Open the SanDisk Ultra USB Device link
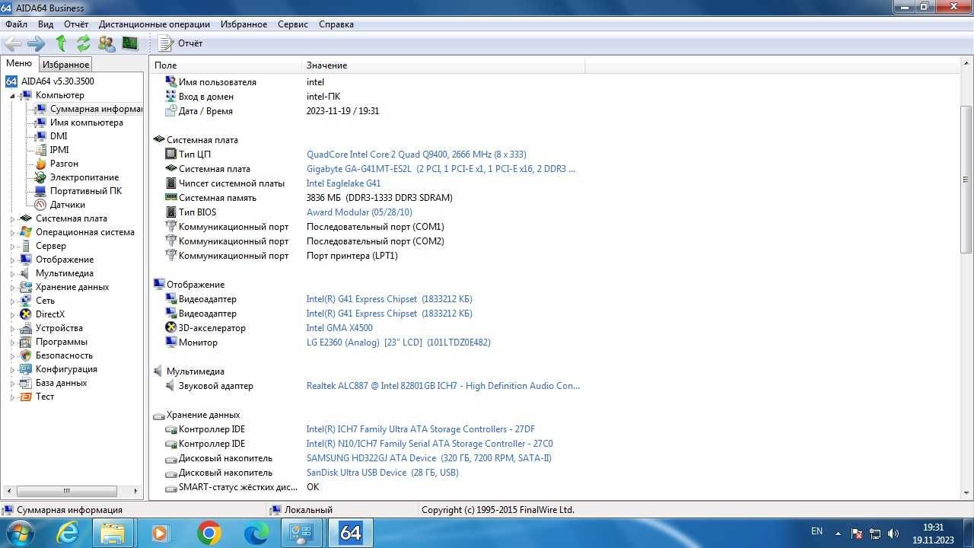 click(x=383, y=473)
